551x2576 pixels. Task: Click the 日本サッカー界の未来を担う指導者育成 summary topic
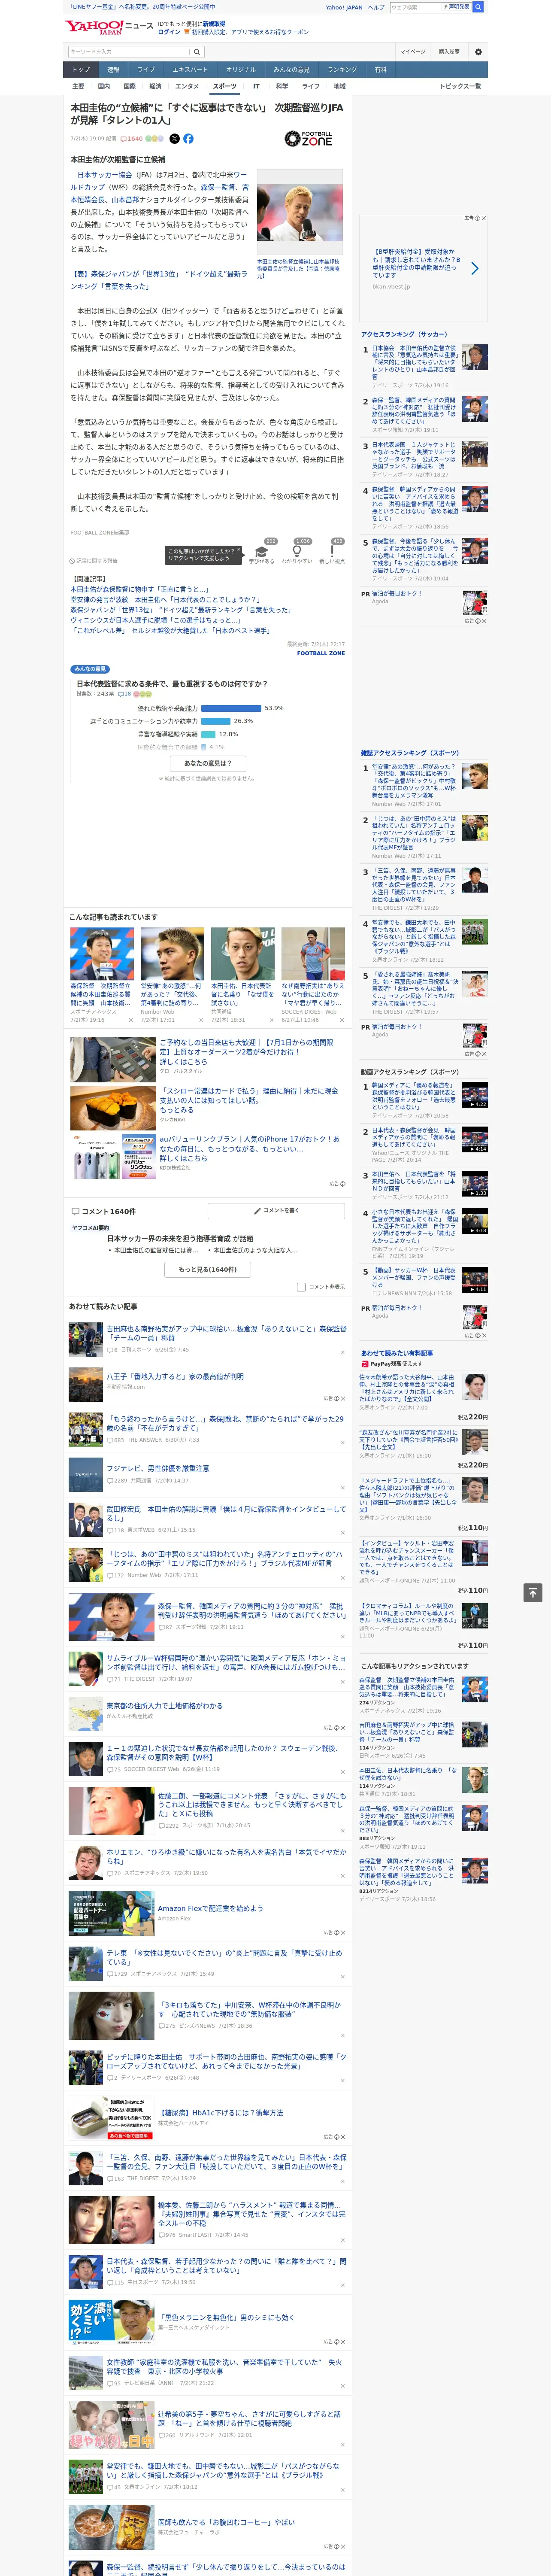tap(170, 1238)
